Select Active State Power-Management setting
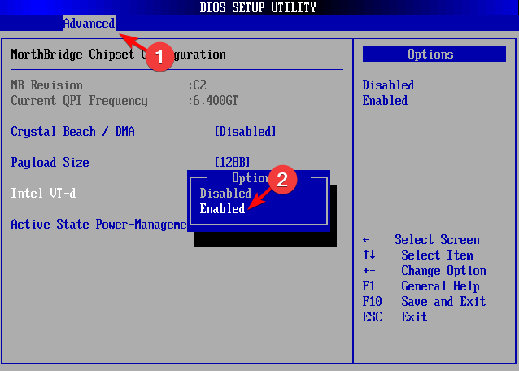519x371 pixels. point(98,225)
